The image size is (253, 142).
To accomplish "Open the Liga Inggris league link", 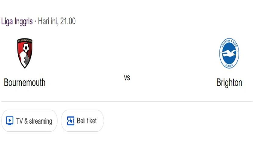I will (17, 22).
